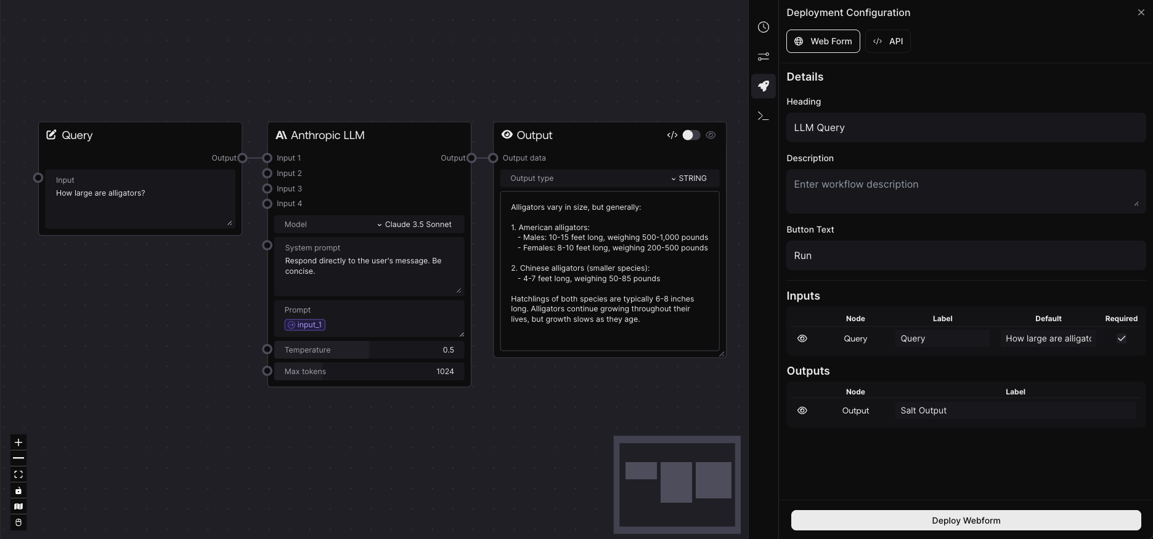The image size is (1153, 539).
Task: Click the Temperature connection port
Action: coord(267,349)
